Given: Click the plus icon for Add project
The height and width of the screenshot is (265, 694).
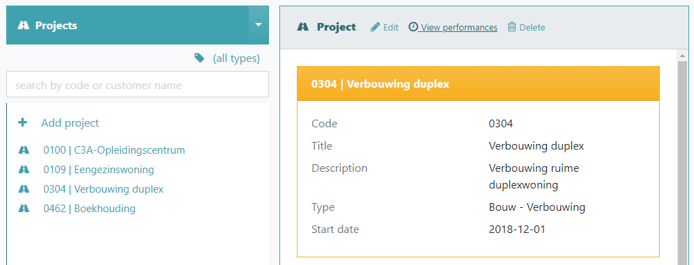Looking at the screenshot, I should coord(22,122).
